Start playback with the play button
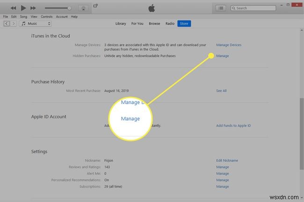Screen dimensions: 304x202 point(23,8)
